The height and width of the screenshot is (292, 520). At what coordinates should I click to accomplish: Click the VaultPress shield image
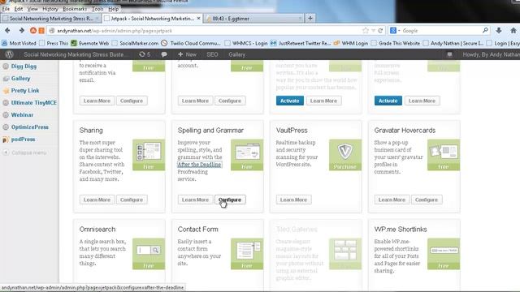click(x=344, y=155)
